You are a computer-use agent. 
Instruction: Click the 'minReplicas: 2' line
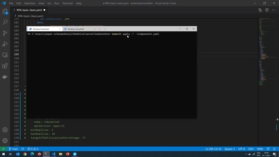click(x=42, y=130)
